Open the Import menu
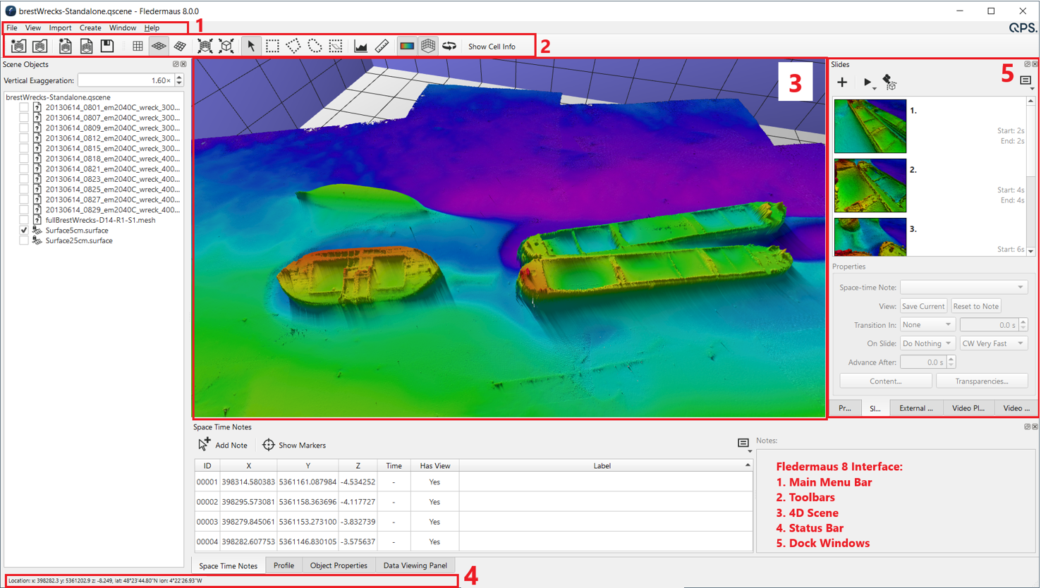 point(60,28)
